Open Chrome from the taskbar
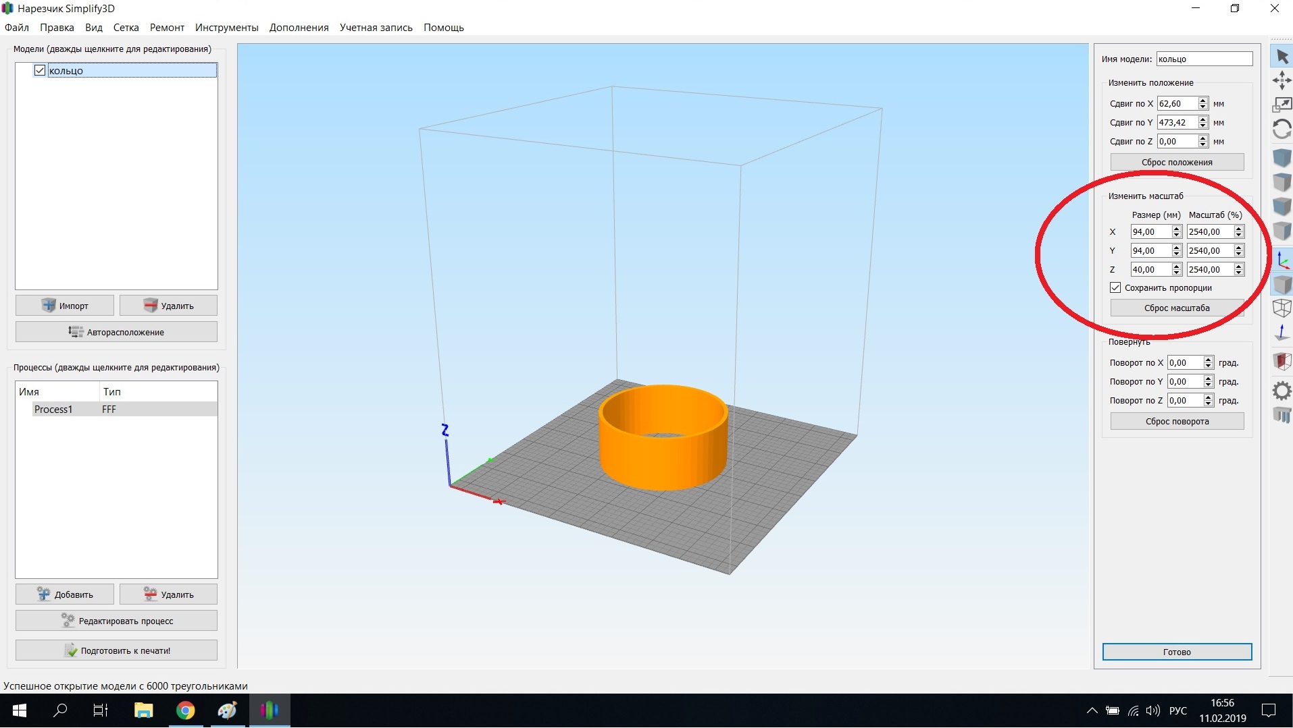Screen dimensions: 1293x728 coord(186,710)
